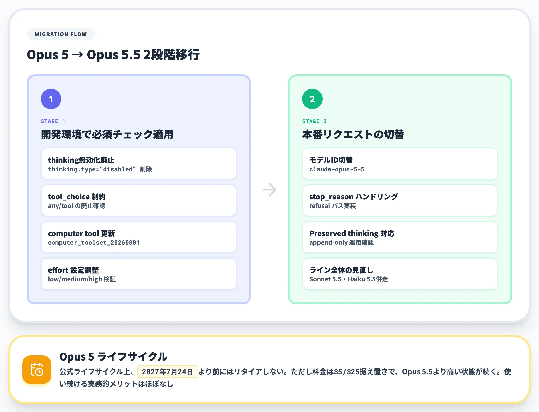
Task: Select the モデルID切替 card
Action: coord(400,164)
